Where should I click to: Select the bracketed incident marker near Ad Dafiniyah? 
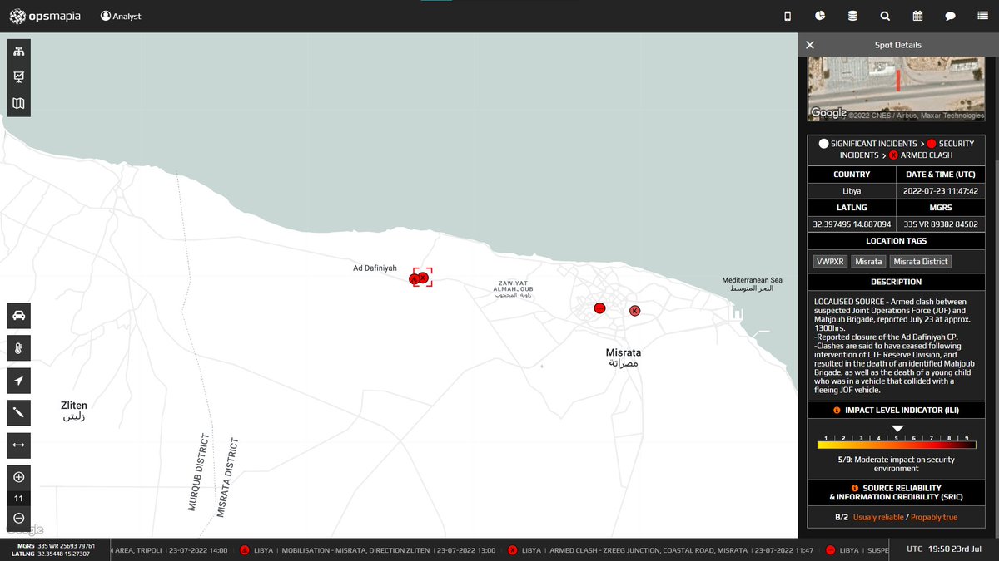(423, 278)
